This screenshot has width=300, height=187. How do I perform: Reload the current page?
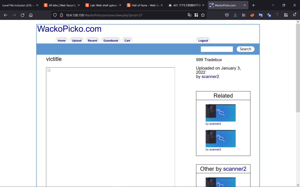point(22,15)
